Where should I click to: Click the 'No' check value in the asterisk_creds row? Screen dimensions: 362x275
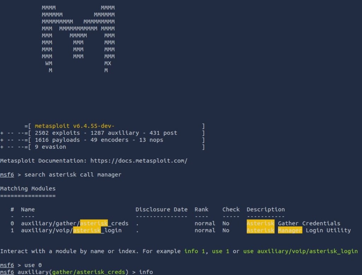click(226, 223)
